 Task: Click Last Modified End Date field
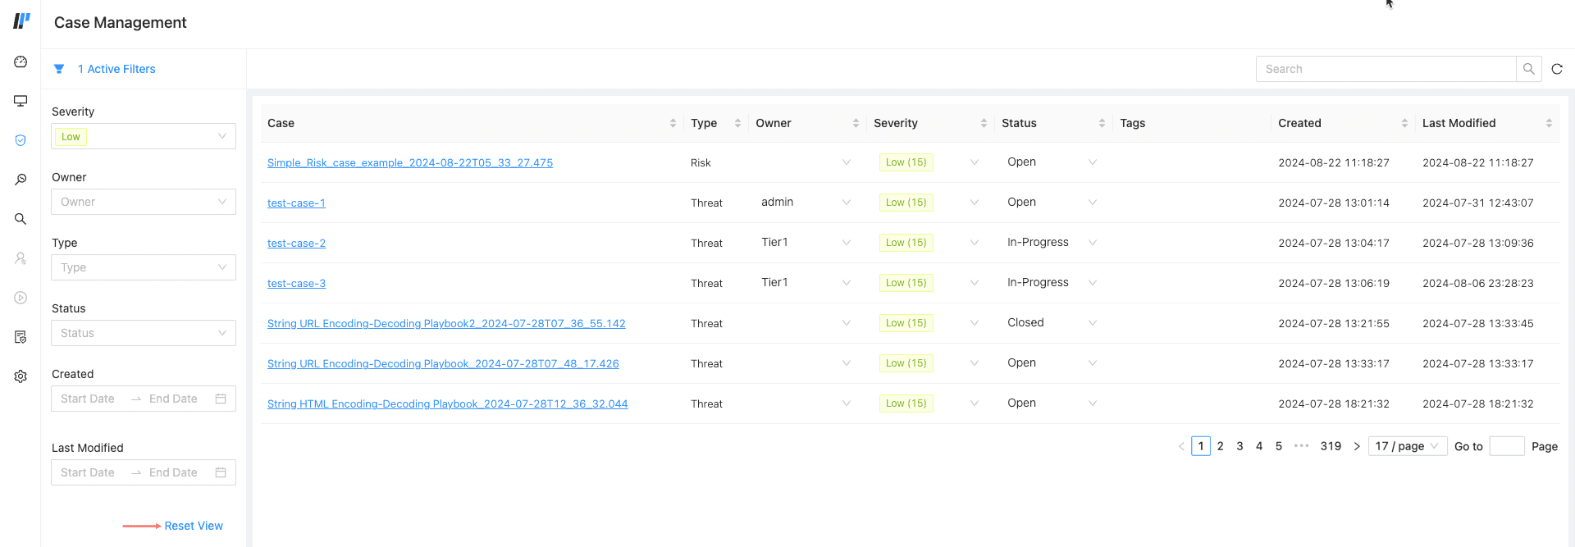(173, 472)
